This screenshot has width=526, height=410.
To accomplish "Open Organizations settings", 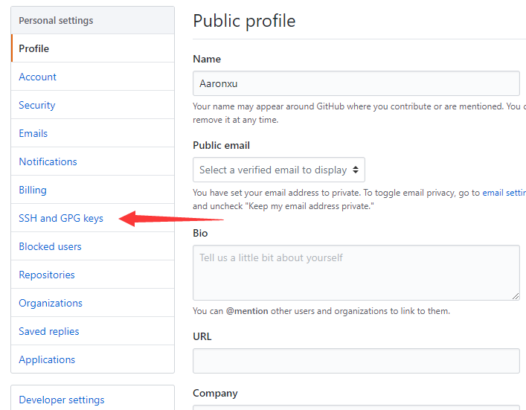I will point(51,303).
